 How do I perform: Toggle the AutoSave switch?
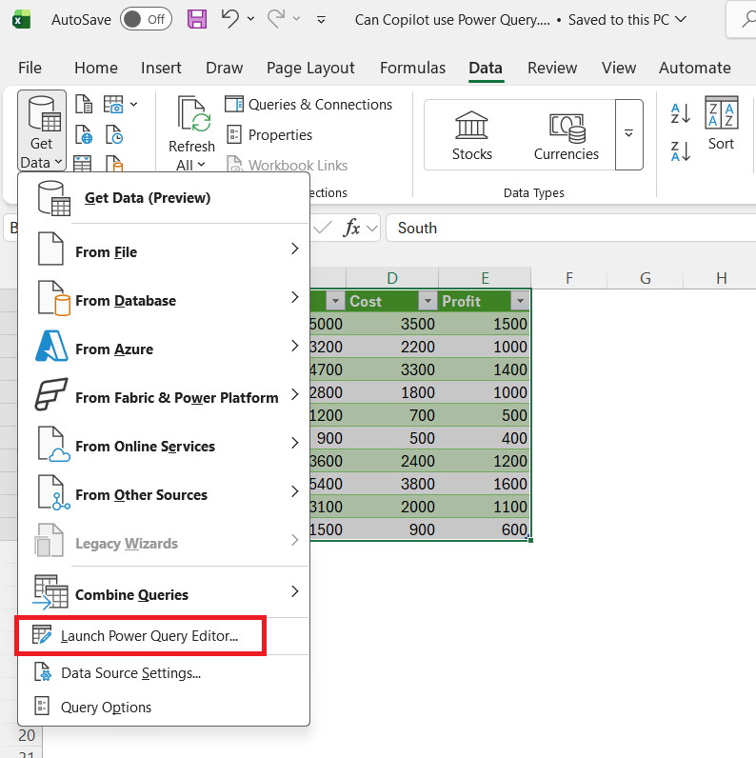point(146,19)
